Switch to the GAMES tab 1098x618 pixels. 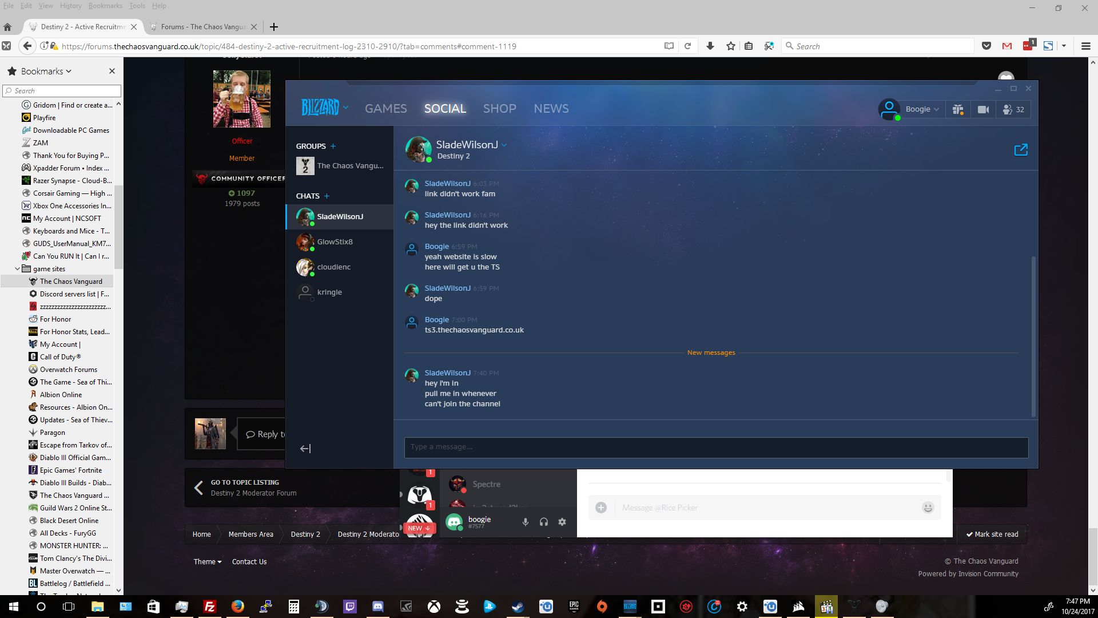pos(386,109)
